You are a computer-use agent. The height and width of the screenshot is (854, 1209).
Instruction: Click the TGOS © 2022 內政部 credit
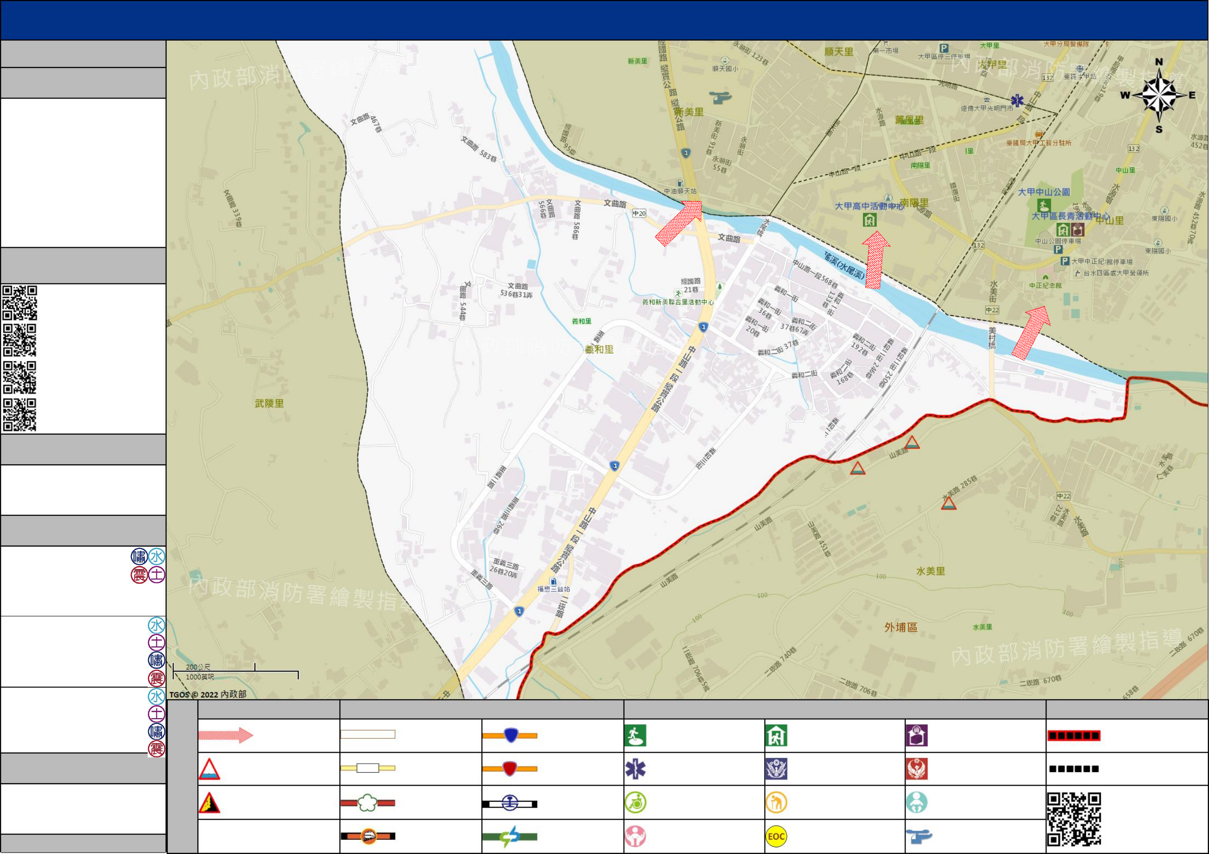tap(207, 694)
